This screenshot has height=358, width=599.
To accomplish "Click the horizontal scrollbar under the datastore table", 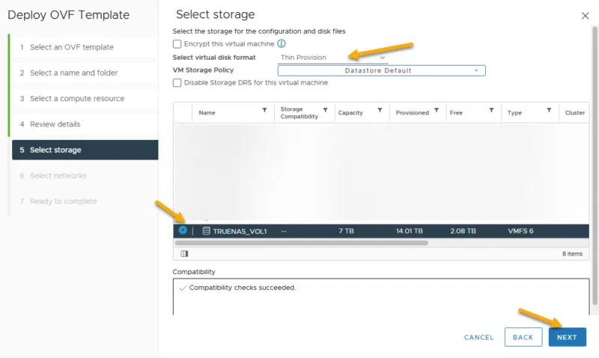I will point(301,243).
